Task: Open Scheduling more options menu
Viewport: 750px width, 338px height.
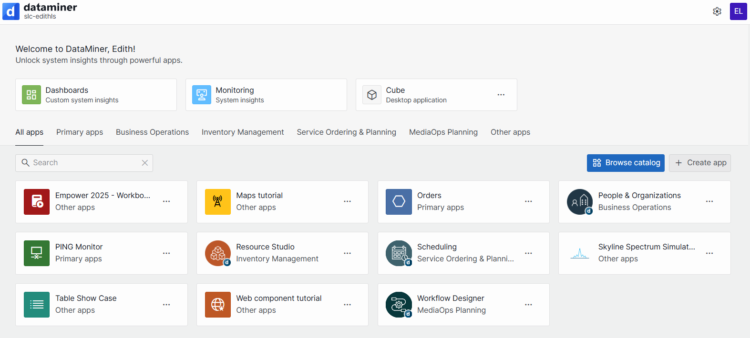Action: (x=528, y=253)
